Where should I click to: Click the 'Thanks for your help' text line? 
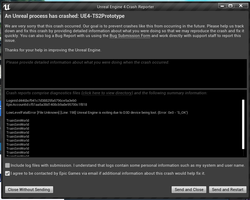pyautogui.click(x=53, y=50)
